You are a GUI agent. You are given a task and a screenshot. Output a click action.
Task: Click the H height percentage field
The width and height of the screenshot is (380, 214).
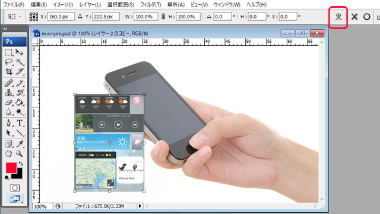(x=188, y=17)
